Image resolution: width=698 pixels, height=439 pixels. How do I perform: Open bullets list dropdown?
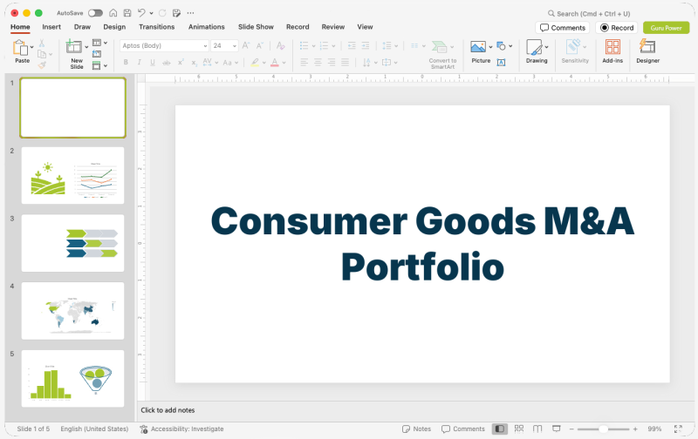(313, 46)
